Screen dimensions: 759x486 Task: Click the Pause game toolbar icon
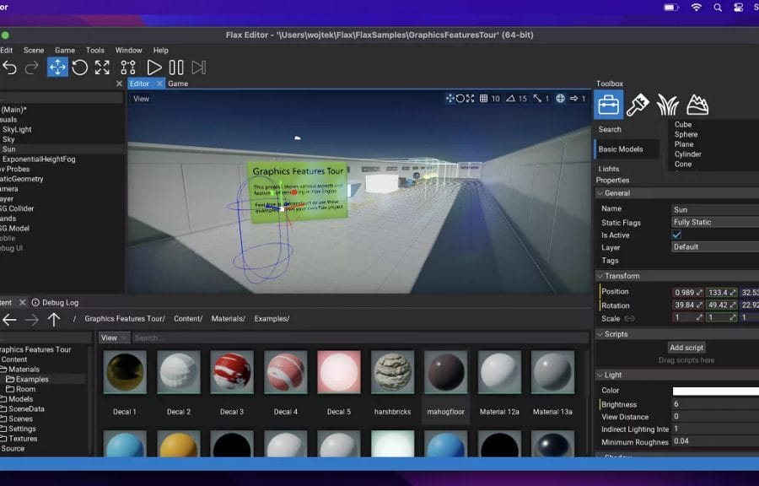(x=176, y=67)
